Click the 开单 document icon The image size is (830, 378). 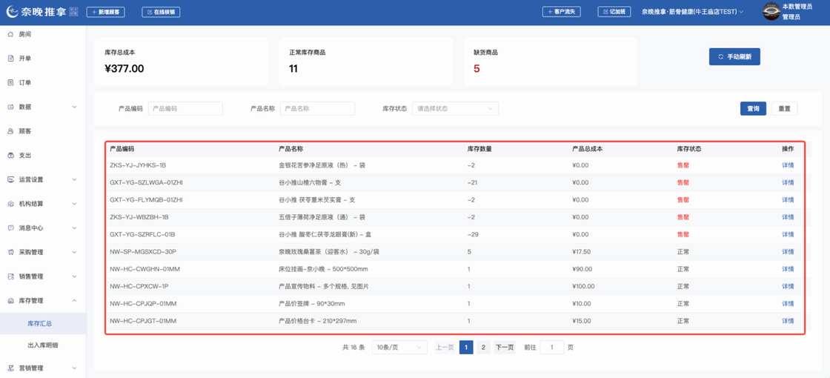pos(10,59)
